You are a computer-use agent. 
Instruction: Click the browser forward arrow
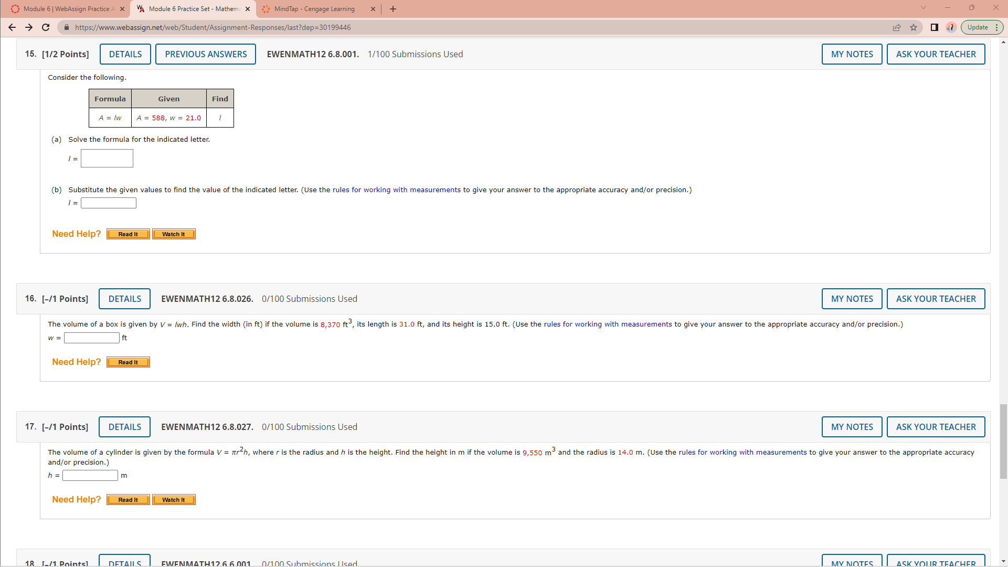29,27
